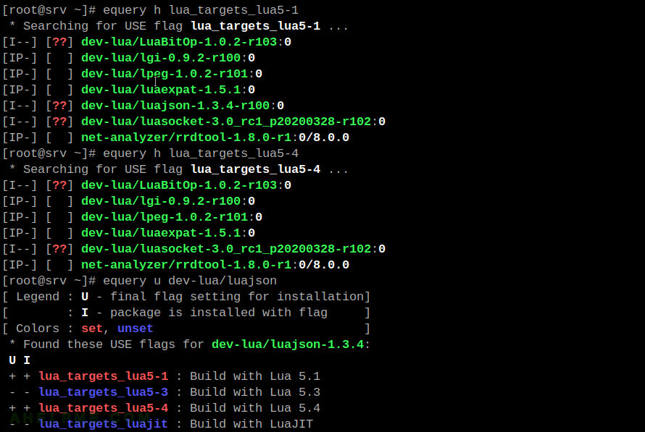The width and height of the screenshot is (645, 432).
Task: Click 'dev-lua/luaexpat-1.5.1' in the lua5-1 results
Action: (x=161, y=90)
